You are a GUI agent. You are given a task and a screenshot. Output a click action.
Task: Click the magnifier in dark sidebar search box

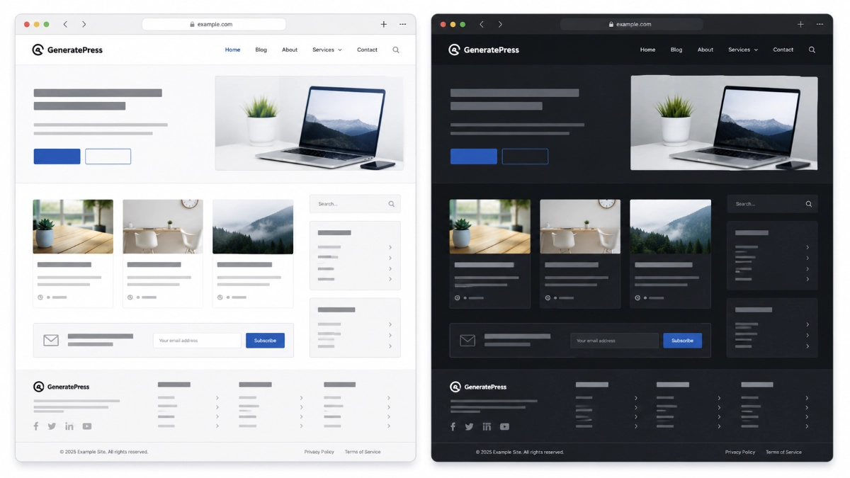tap(809, 204)
